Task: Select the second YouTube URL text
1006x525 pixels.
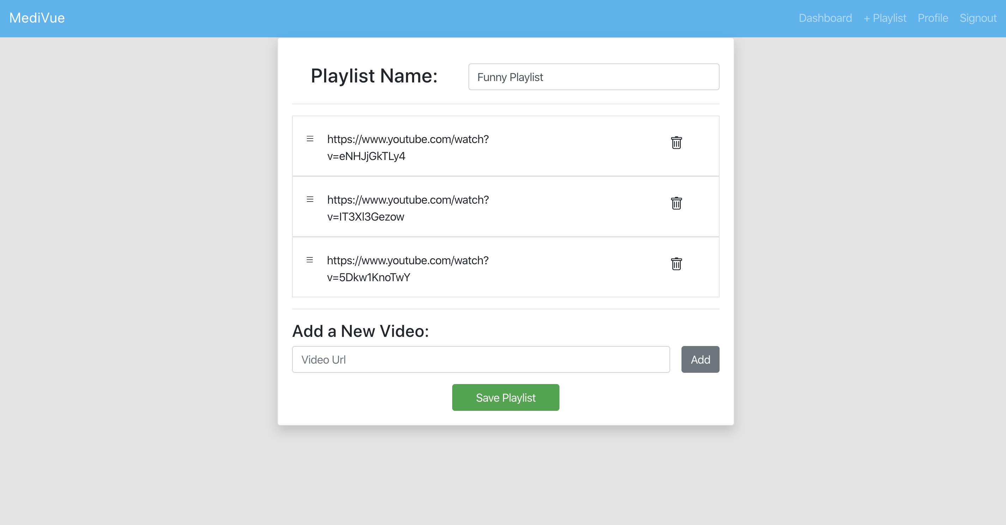Action: [x=408, y=208]
